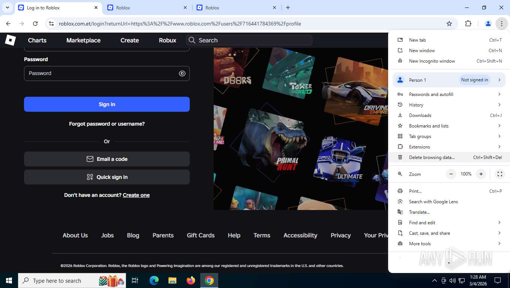
Task: Click Email a code button
Action: coord(107,159)
